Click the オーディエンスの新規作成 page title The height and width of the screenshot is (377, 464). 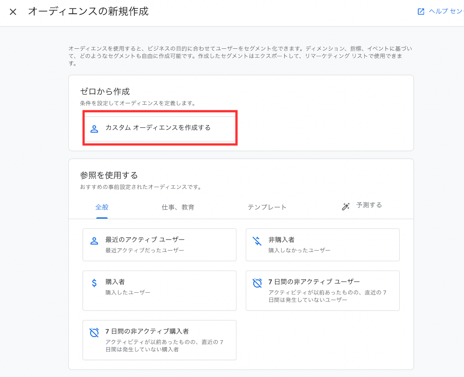[88, 12]
